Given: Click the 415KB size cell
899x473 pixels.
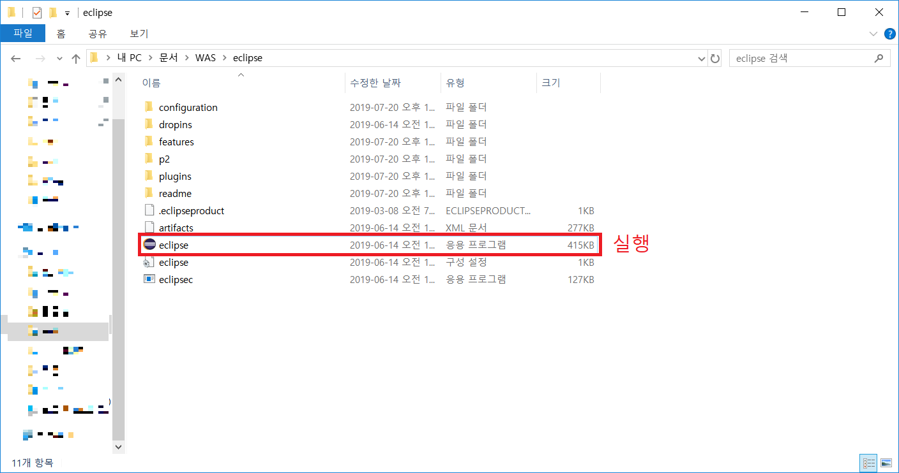Looking at the screenshot, I should [580, 245].
